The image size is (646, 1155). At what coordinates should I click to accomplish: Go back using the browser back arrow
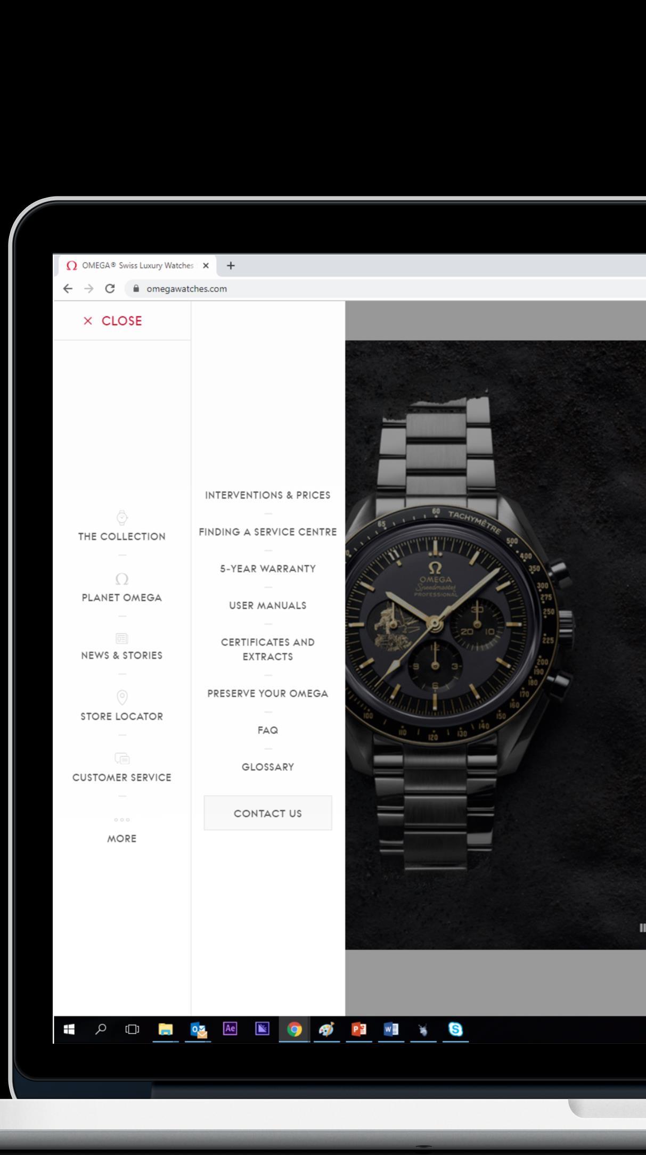(x=68, y=289)
